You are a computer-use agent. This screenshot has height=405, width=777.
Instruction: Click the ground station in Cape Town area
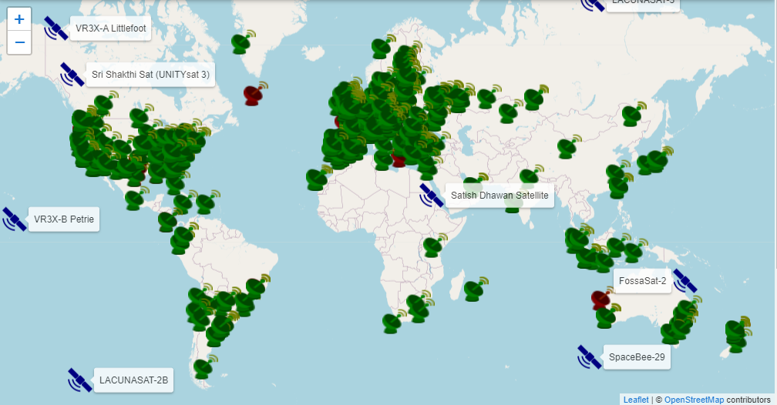point(393,322)
